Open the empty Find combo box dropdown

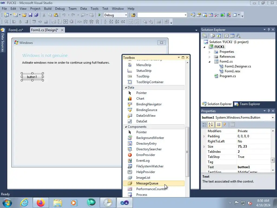(x=185, y=15)
